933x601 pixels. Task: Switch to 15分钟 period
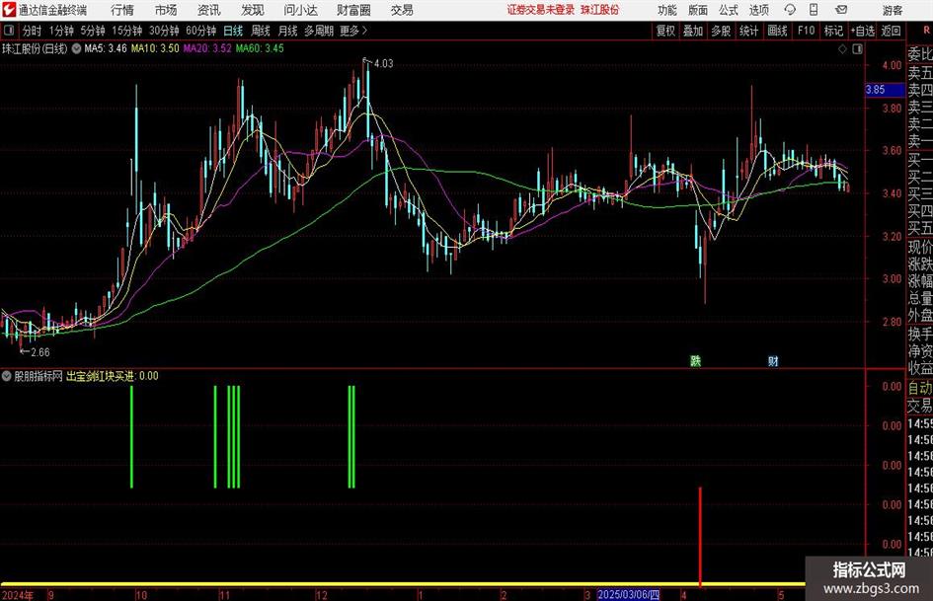click(126, 31)
